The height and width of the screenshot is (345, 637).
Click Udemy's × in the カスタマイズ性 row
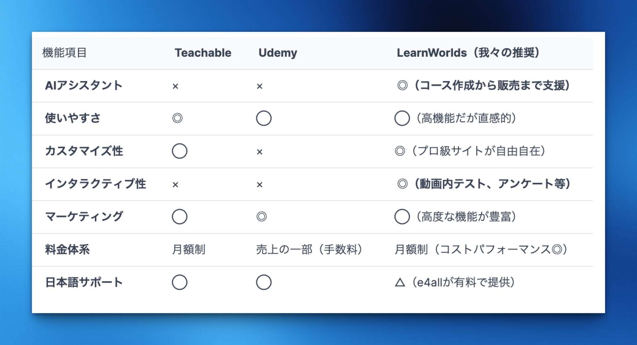(260, 152)
